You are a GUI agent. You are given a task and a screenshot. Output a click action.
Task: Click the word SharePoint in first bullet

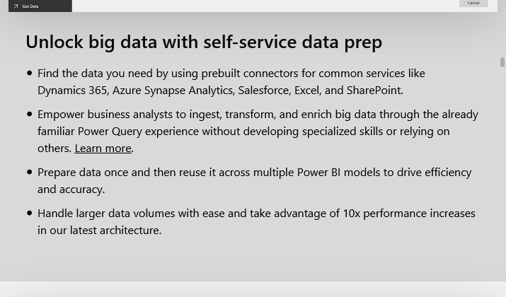click(x=374, y=91)
